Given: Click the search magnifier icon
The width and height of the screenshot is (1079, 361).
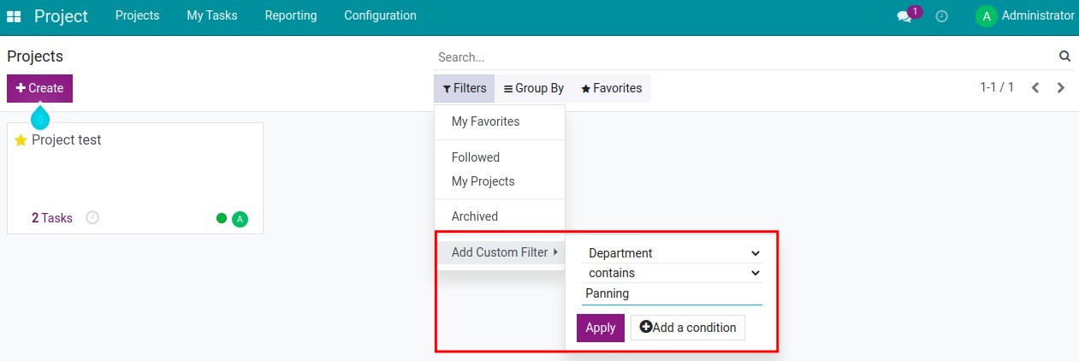Looking at the screenshot, I should pos(1065,56).
